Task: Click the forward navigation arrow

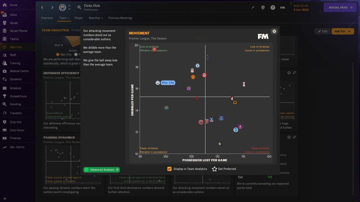Action: click(x=52, y=8)
